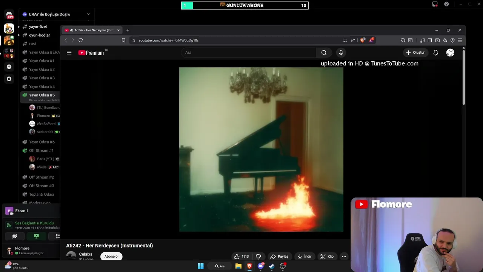Screen dimensions: 483x272
Task: Join Yayın Odası #6 voice channel
Action: click(41, 142)
